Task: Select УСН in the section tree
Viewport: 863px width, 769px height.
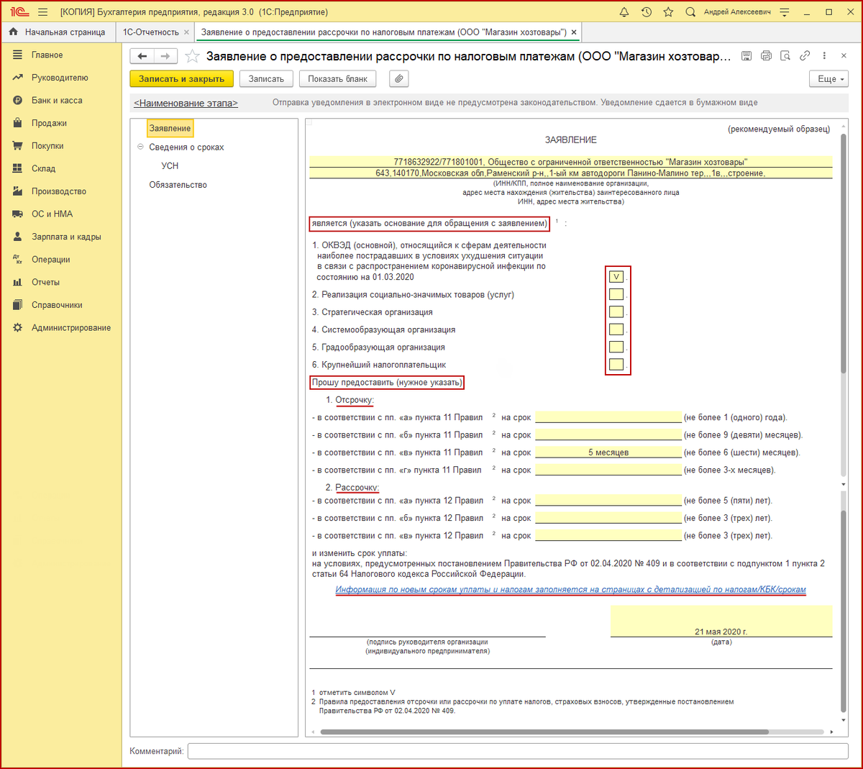Action: (x=170, y=165)
